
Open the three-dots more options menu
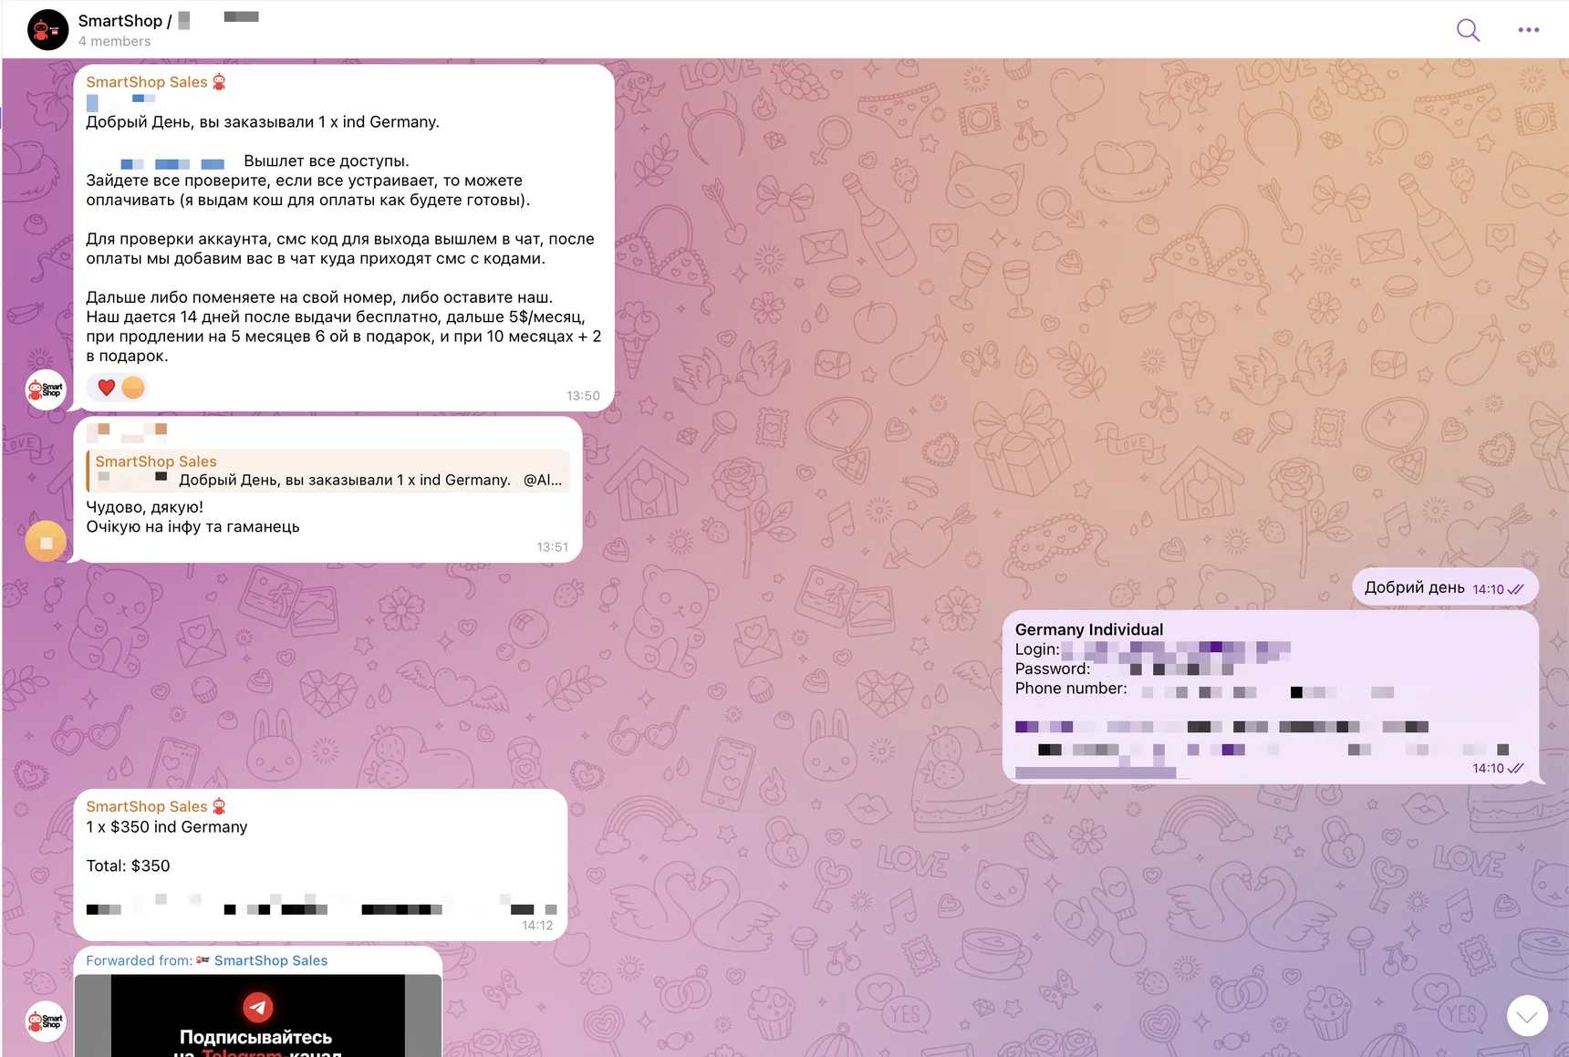tap(1529, 30)
